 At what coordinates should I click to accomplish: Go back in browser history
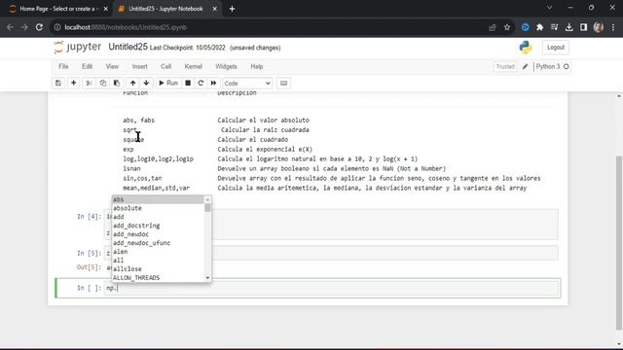(x=10, y=27)
